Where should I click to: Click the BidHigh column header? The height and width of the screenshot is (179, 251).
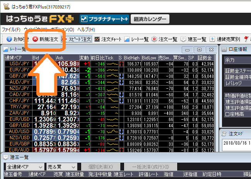pos(133,57)
